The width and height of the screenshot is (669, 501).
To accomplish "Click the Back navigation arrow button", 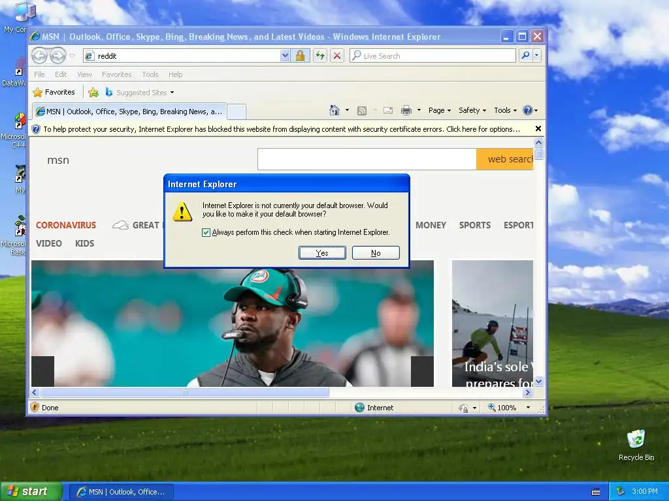I will [x=40, y=55].
